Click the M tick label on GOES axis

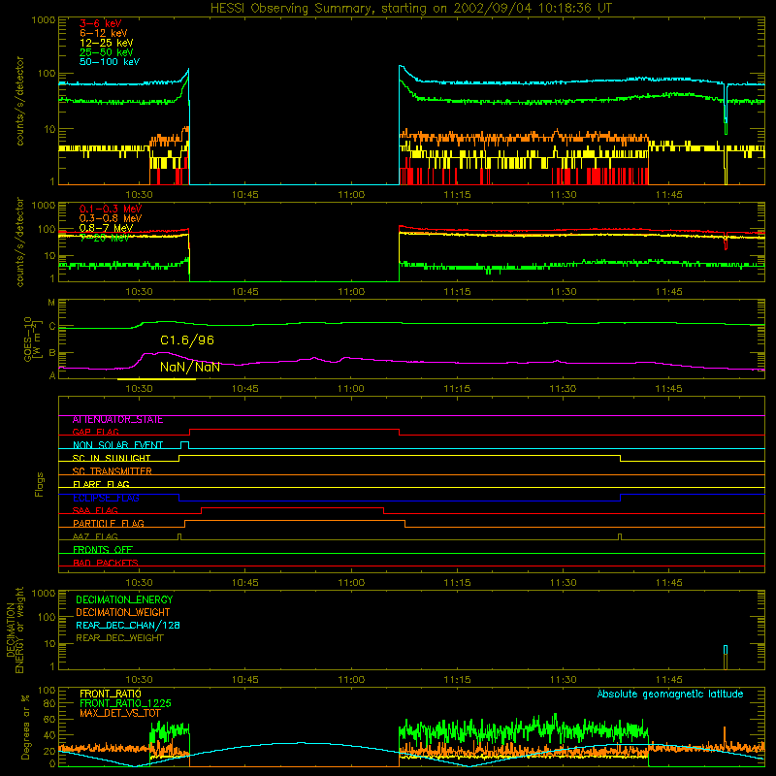click(51, 303)
